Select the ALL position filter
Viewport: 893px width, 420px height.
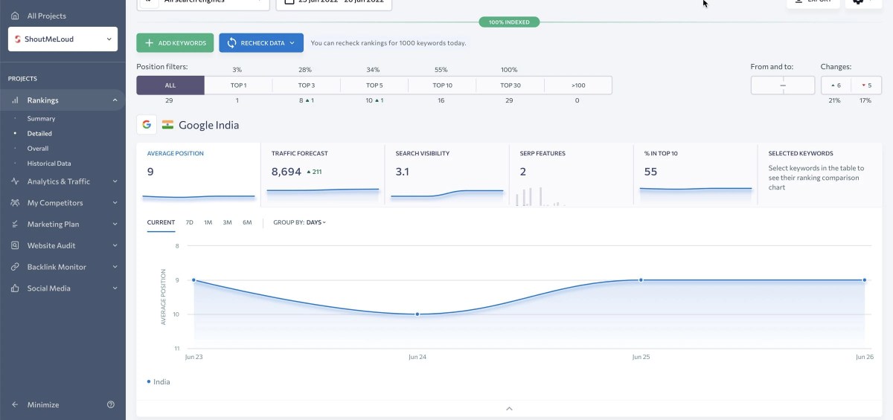pos(170,85)
